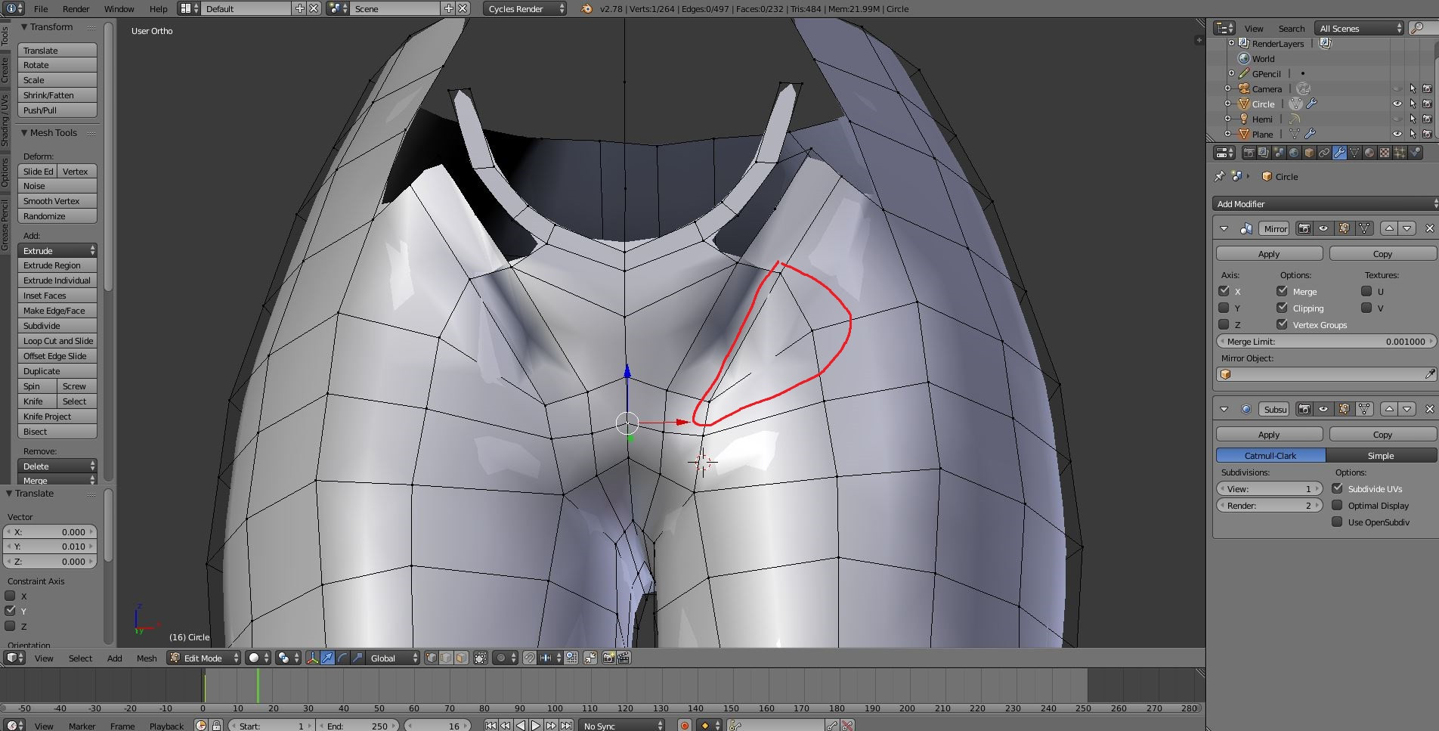
Task: Open the World properties tab
Action: click(x=1294, y=153)
